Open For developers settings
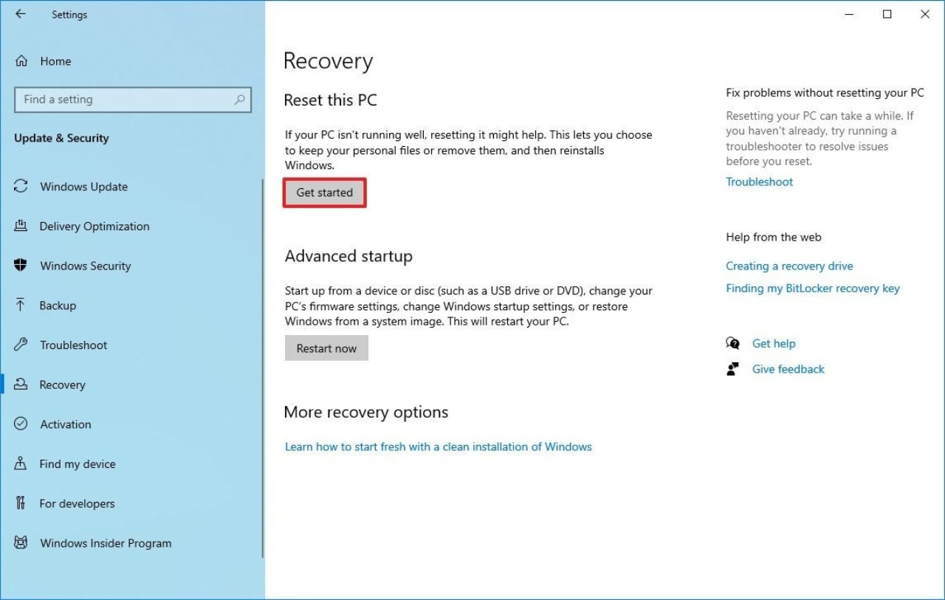945x600 pixels. coord(78,503)
